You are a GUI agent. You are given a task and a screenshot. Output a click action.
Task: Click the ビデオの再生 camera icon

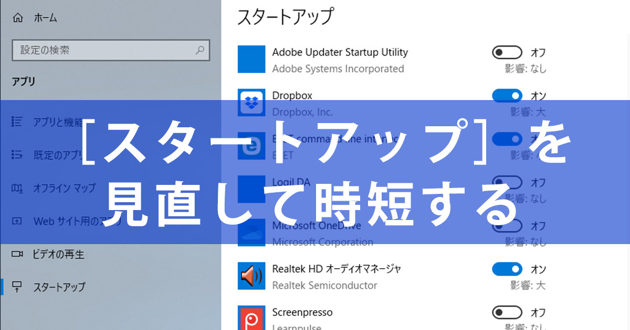click(x=17, y=254)
